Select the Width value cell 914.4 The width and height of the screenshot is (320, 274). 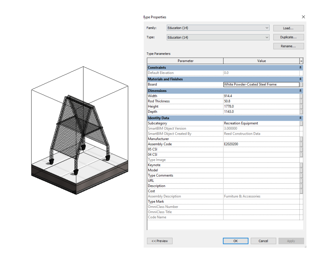(261, 96)
